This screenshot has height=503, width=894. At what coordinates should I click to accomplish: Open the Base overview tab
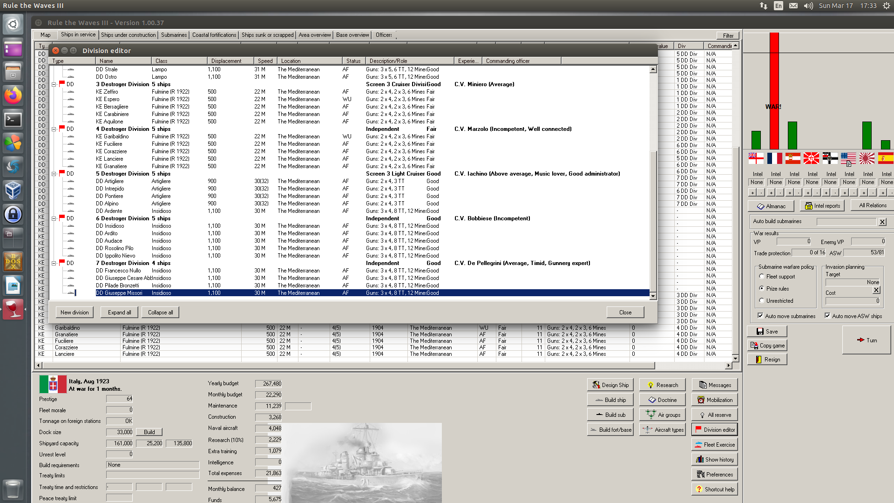pyautogui.click(x=352, y=35)
